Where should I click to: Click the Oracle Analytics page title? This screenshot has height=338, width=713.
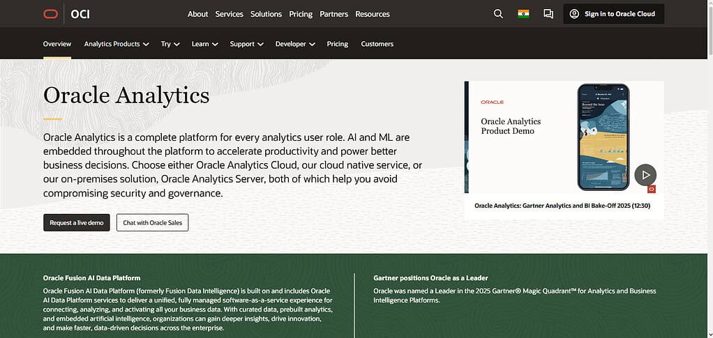click(x=126, y=95)
